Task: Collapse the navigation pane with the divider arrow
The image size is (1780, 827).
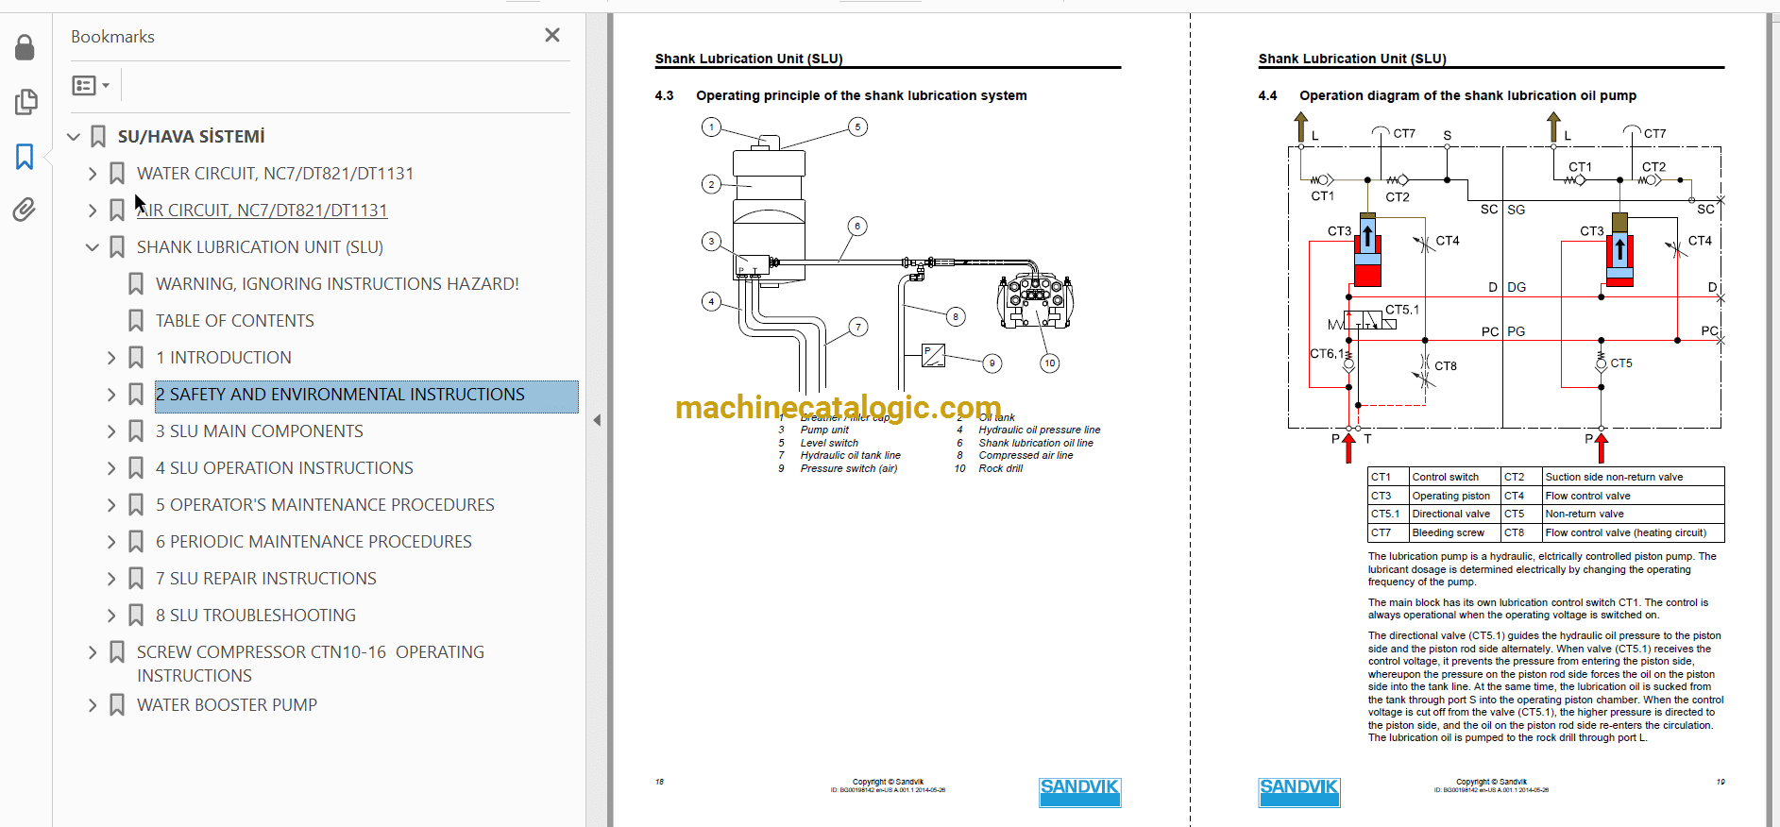Action: click(597, 420)
